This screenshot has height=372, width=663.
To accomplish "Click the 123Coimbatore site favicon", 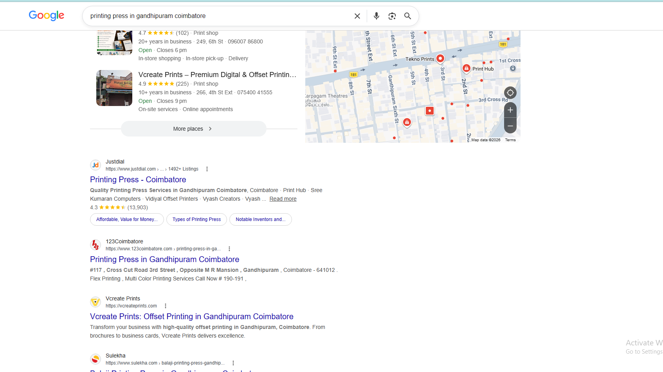I will pyautogui.click(x=95, y=245).
